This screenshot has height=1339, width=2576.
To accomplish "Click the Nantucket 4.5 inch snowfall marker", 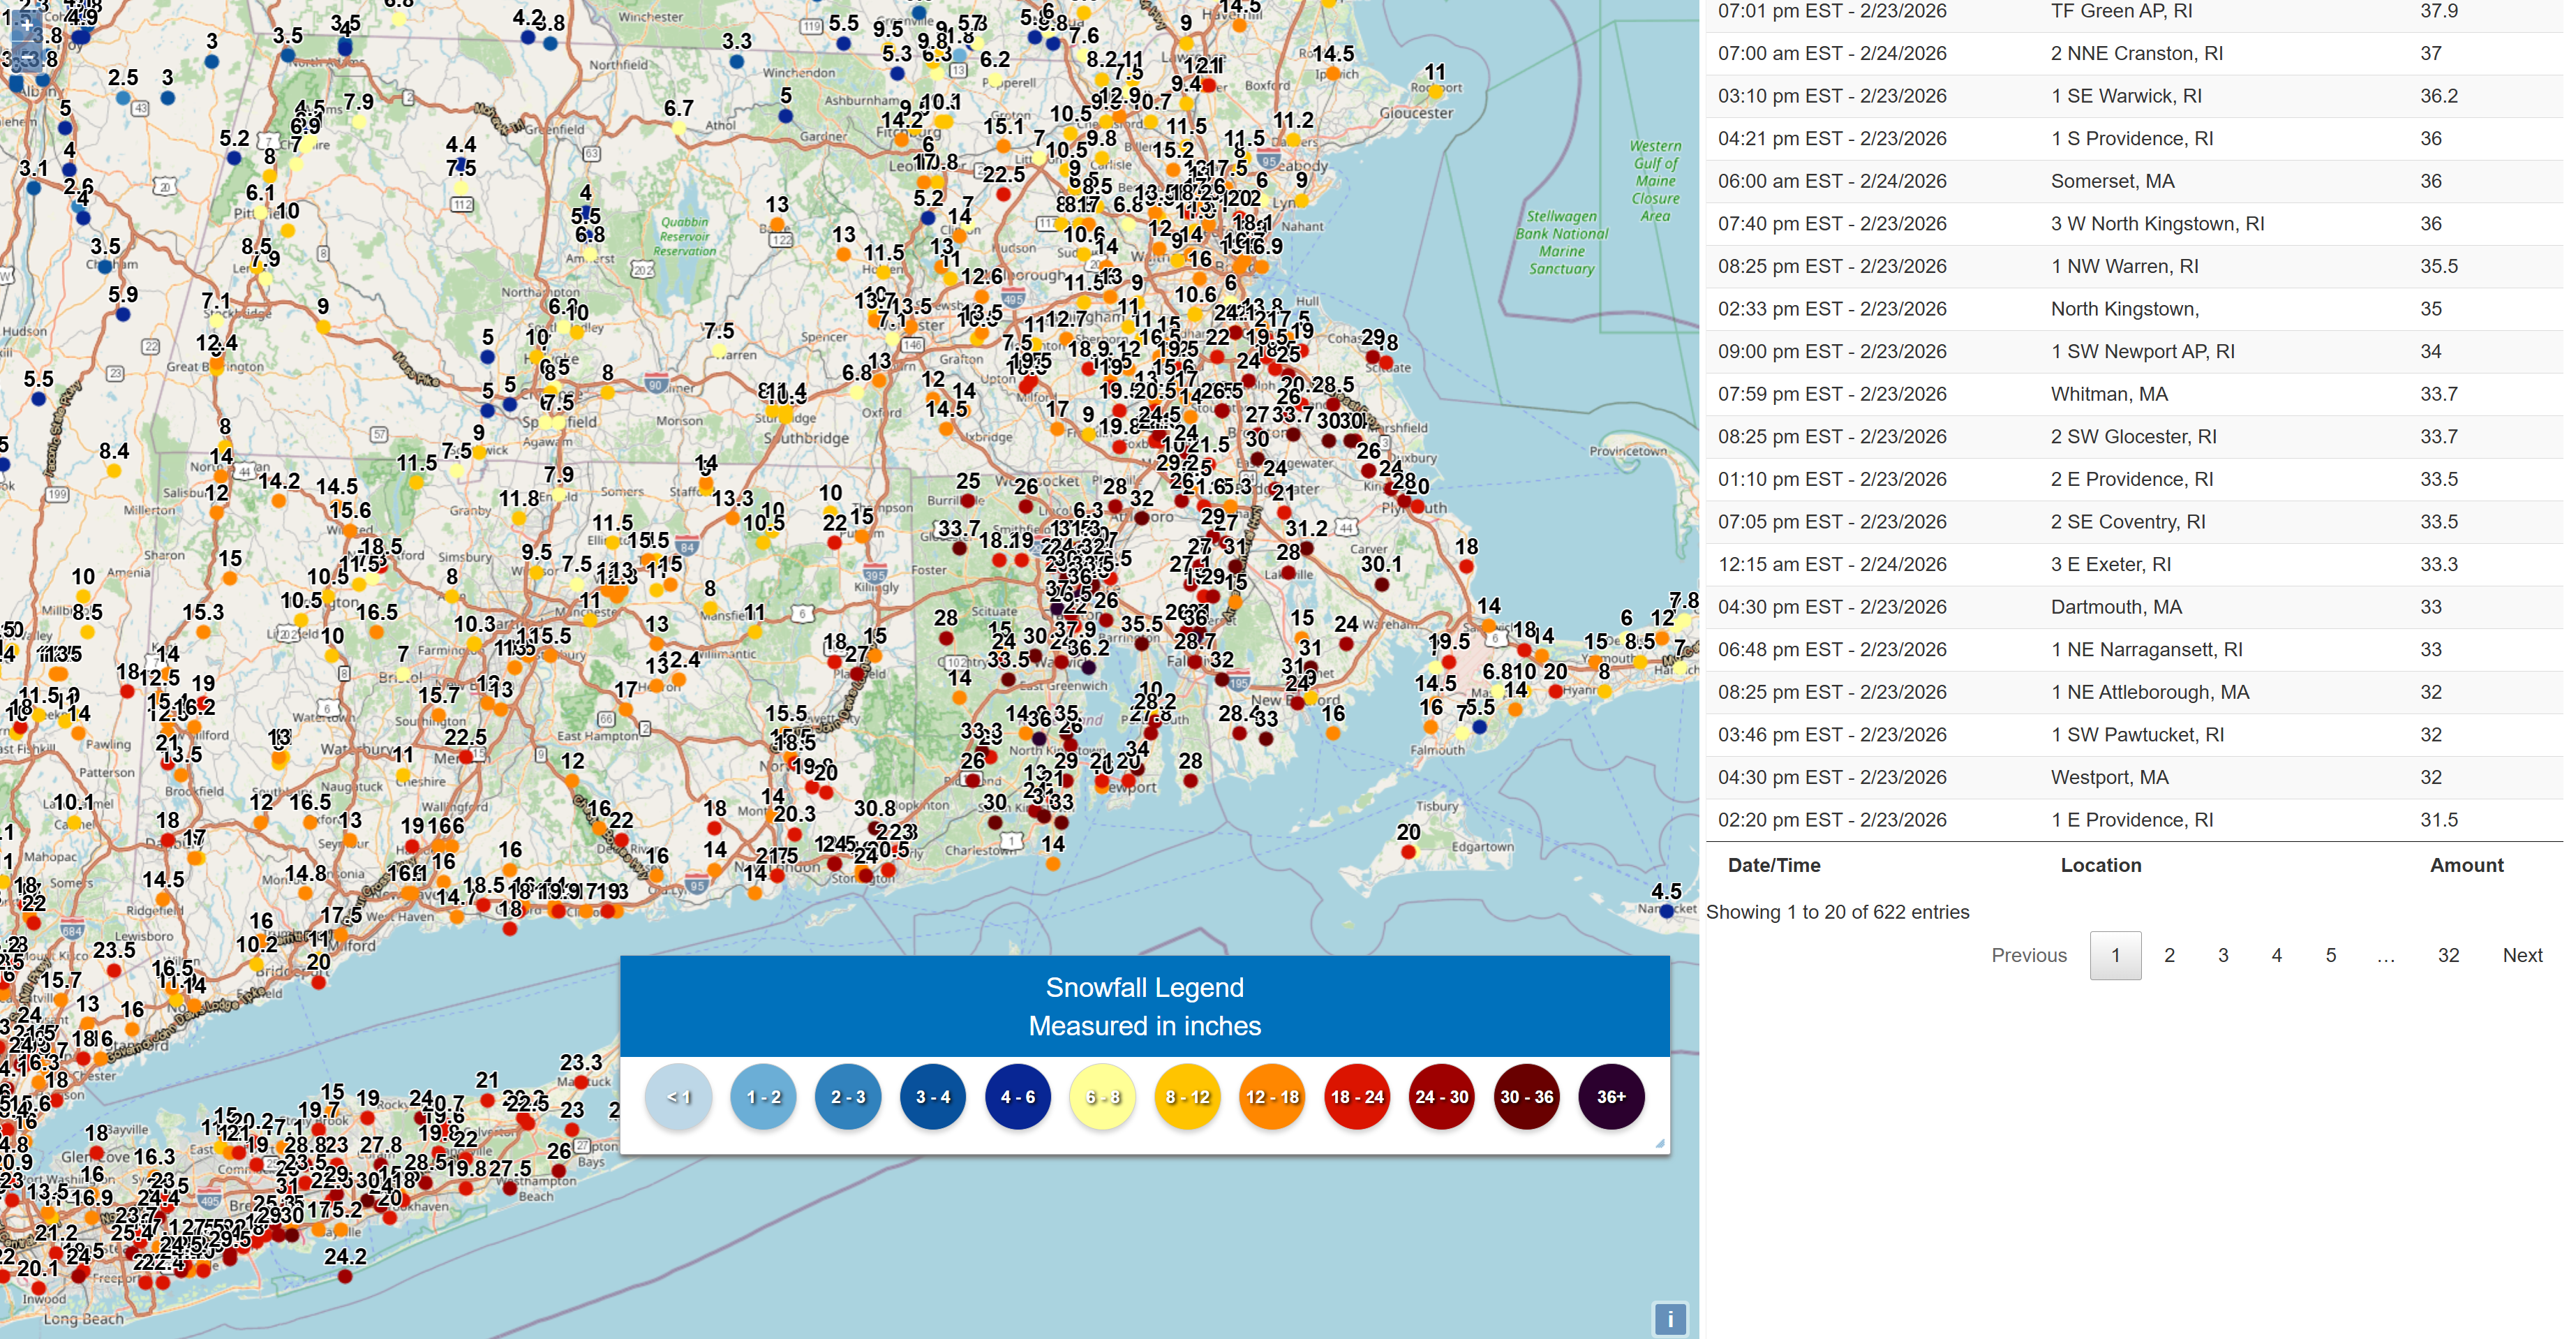I will 1666,911.
